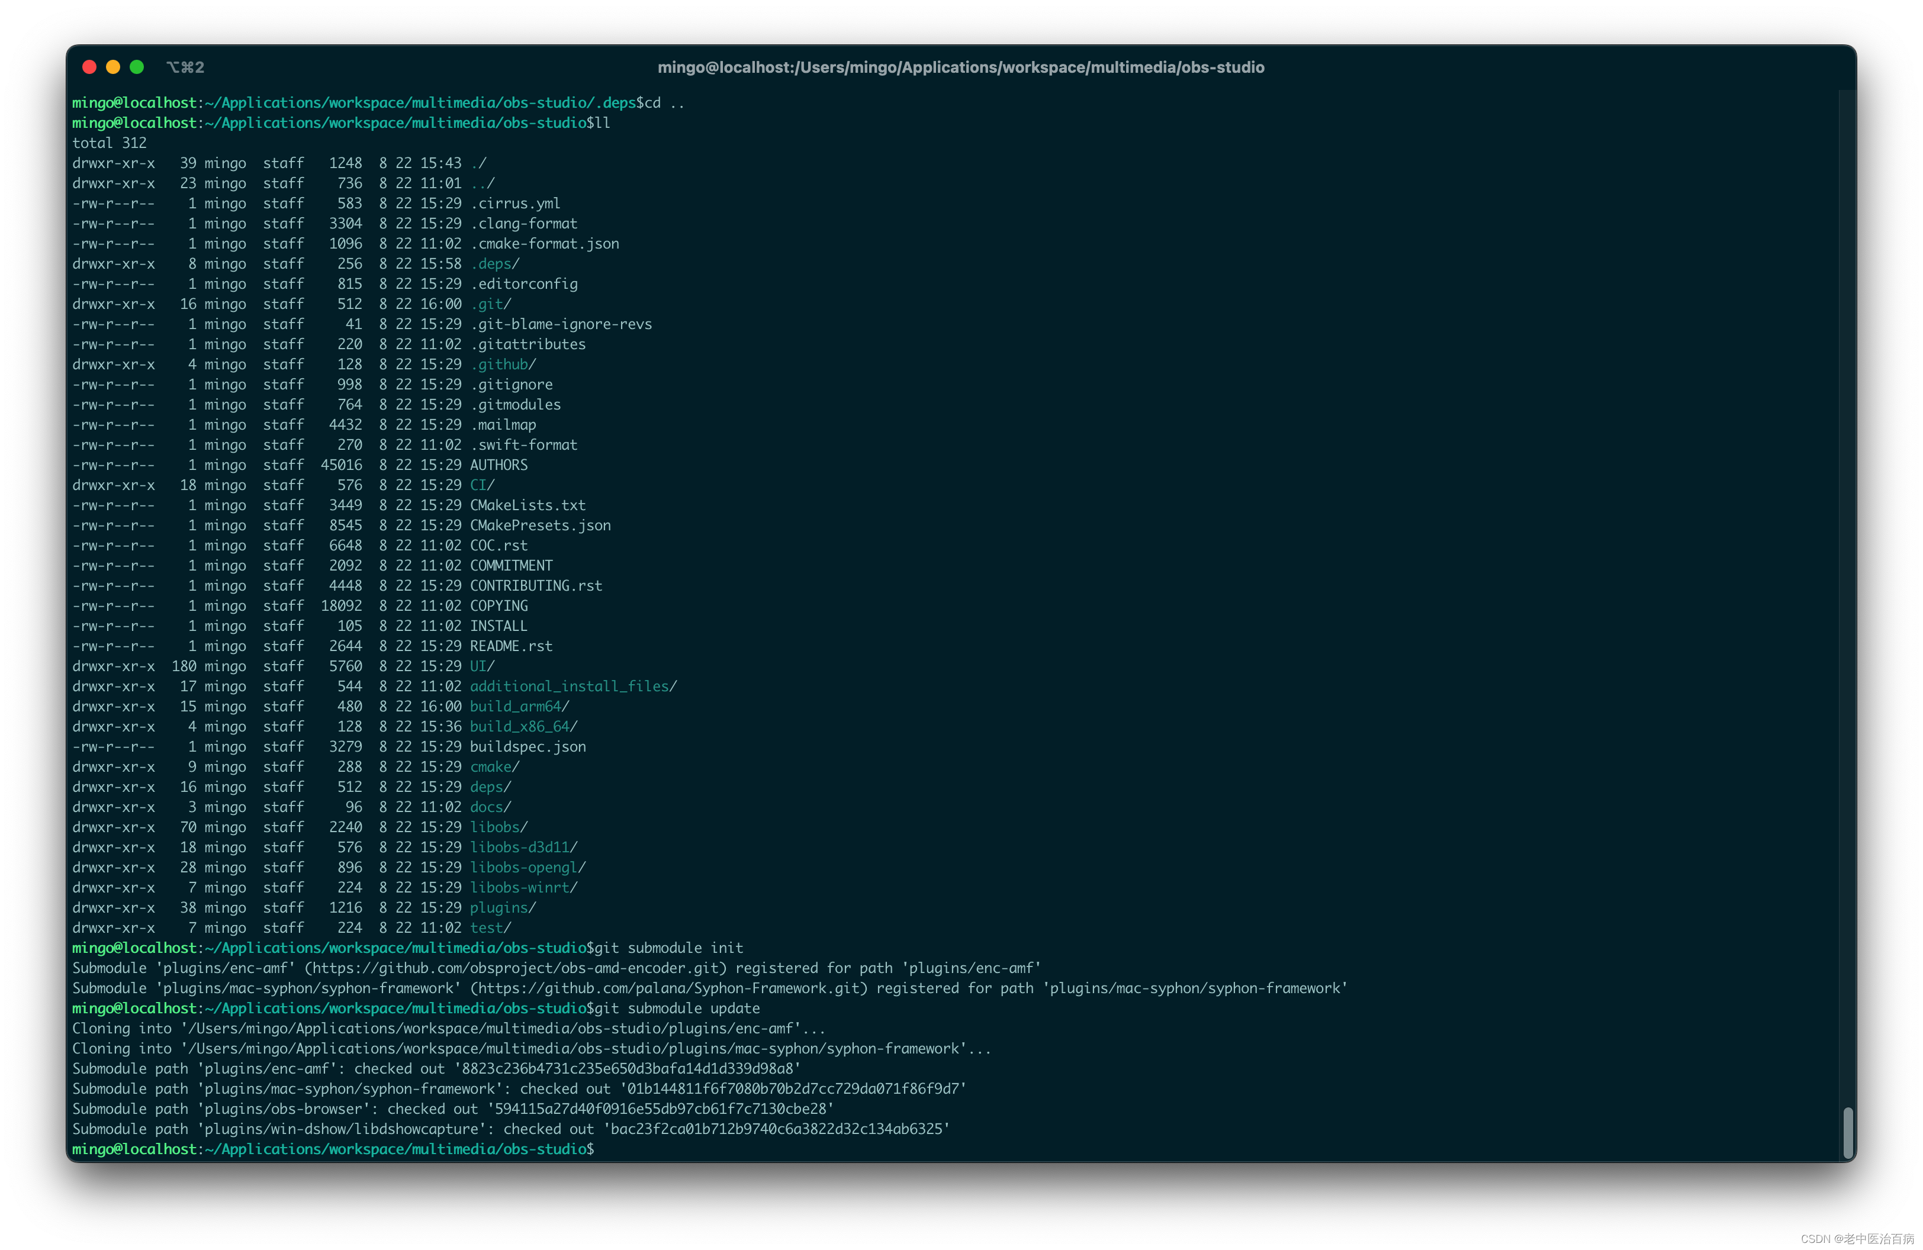Click the size value '45016' for AUTHORS
The width and height of the screenshot is (1923, 1250).
click(x=341, y=465)
